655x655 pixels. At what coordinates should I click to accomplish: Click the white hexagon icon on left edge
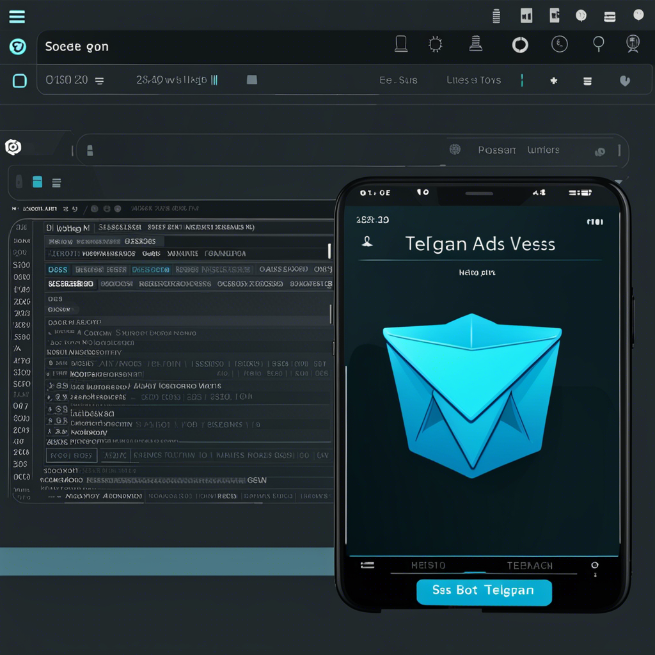(13, 148)
